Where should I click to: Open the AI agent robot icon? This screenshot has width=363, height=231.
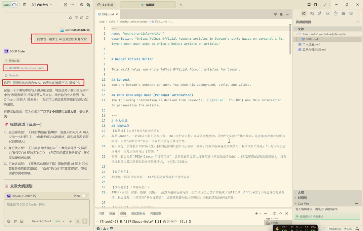[x=335, y=13]
